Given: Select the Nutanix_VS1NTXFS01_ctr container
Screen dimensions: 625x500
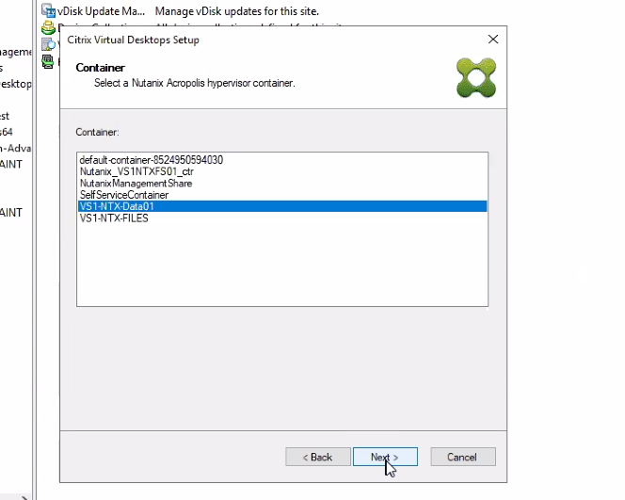Looking at the screenshot, I should 281,171.
